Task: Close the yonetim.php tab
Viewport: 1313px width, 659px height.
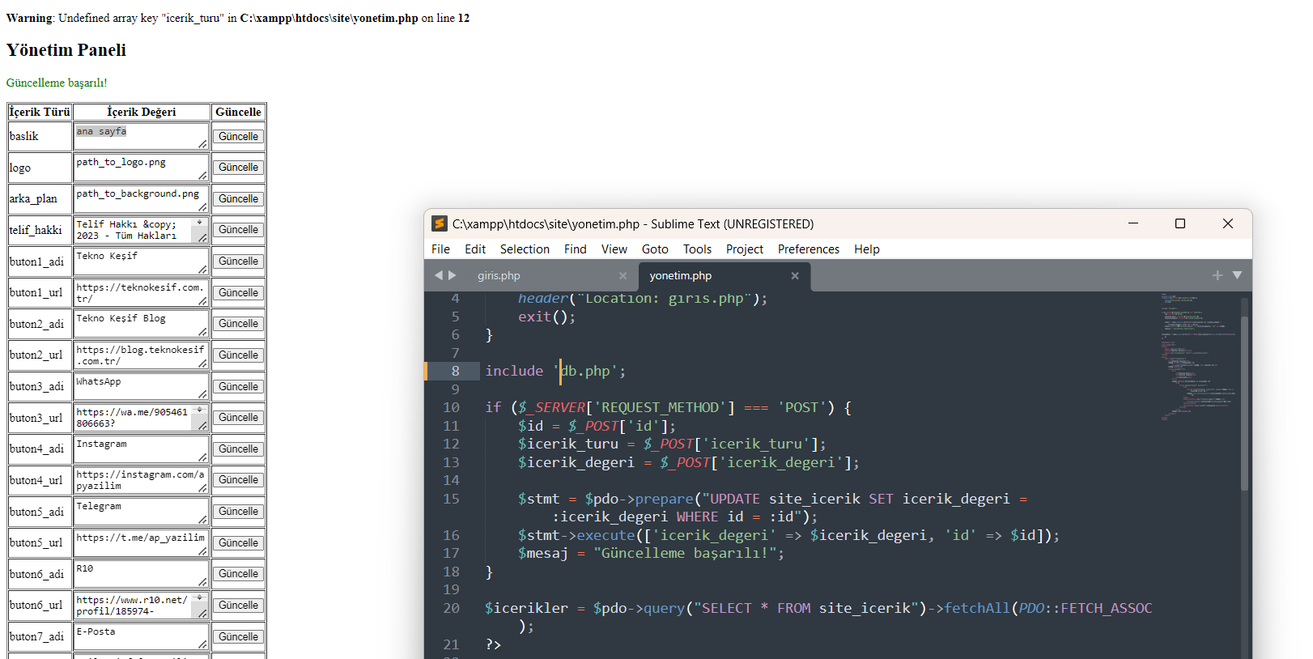Action: (x=795, y=276)
